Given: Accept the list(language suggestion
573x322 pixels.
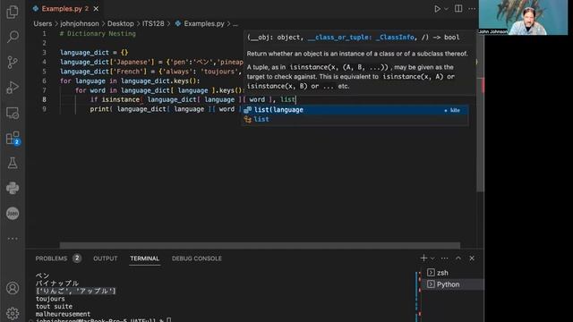Looking at the screenshot, I should [355, 110].
